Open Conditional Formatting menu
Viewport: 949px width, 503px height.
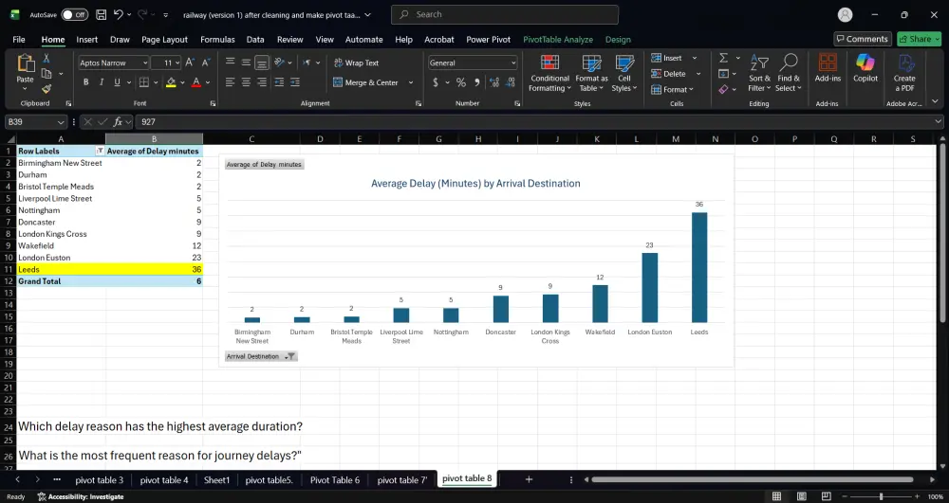pyautogui.click(x=549, y=73)
